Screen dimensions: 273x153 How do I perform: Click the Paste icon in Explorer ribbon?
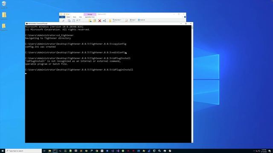tap(74, 21)
